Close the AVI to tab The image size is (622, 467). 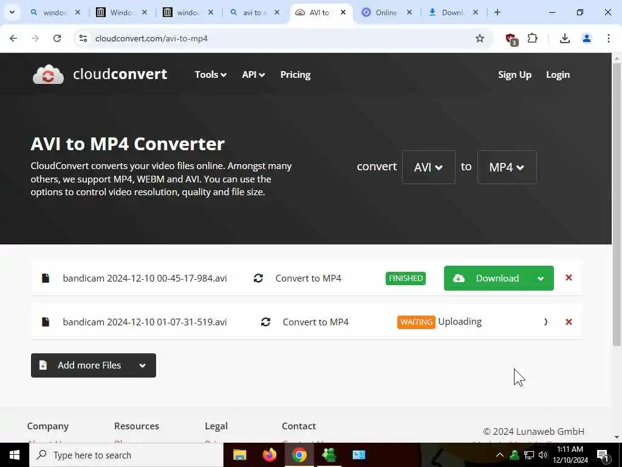343,12
